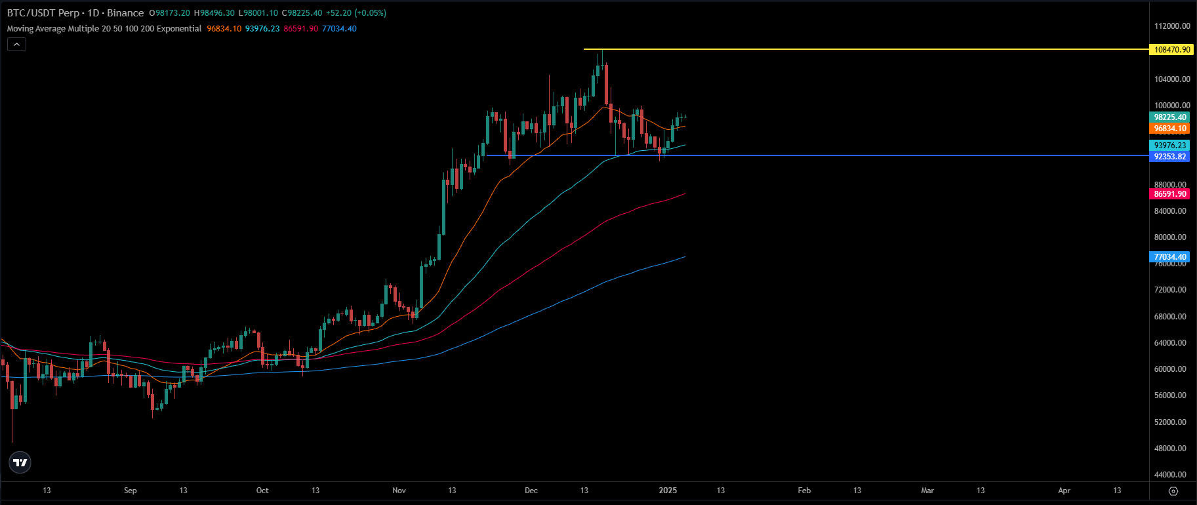Click the Oct label on time axis

coord(262,491)
